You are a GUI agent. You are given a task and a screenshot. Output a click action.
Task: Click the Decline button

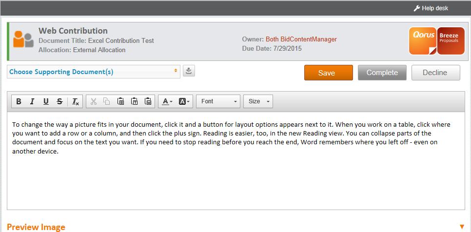[x=435, y=73]
